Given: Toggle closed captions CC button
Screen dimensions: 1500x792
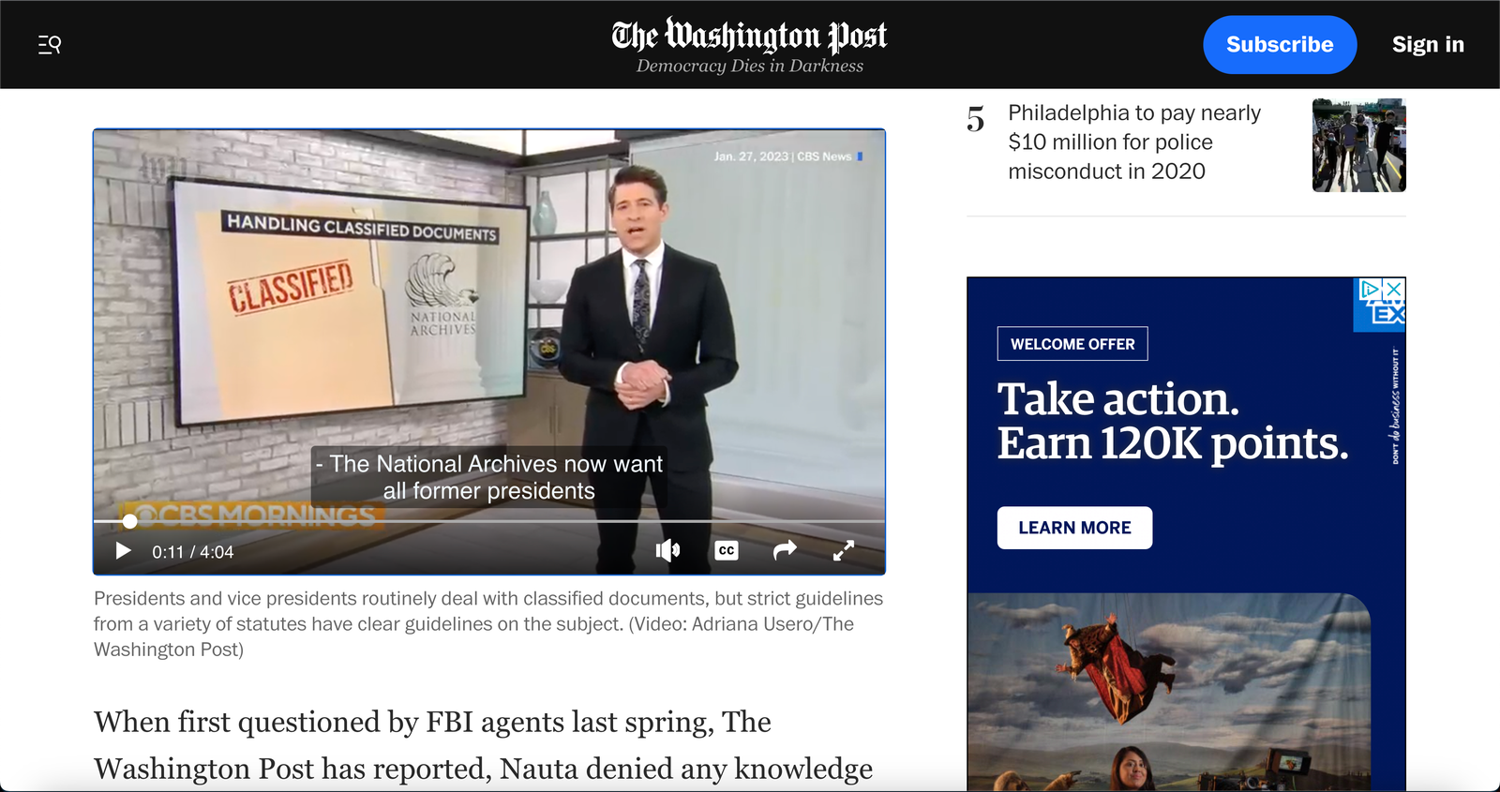Looking at the screenshot, I should [x=727, y=550].
